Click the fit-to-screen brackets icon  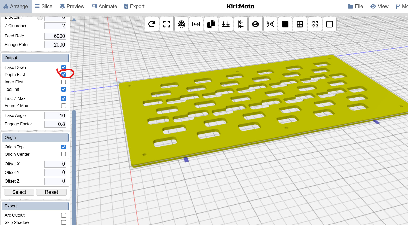tap(167, 24)
